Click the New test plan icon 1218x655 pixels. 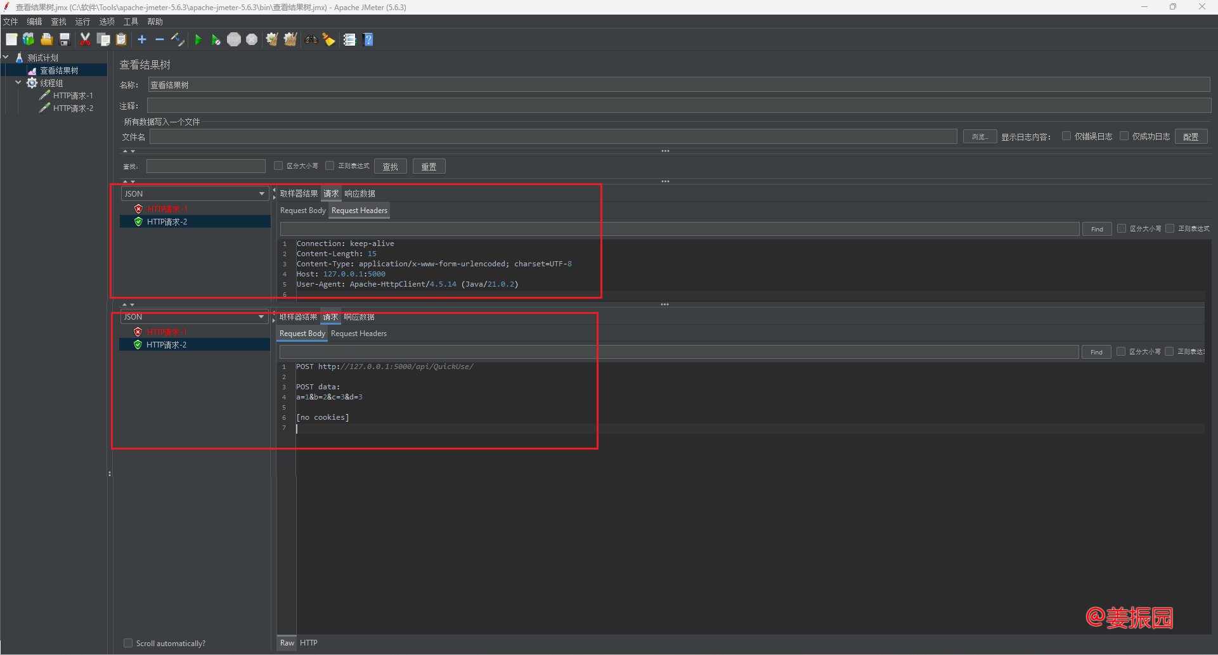click(x=11, y=39)
